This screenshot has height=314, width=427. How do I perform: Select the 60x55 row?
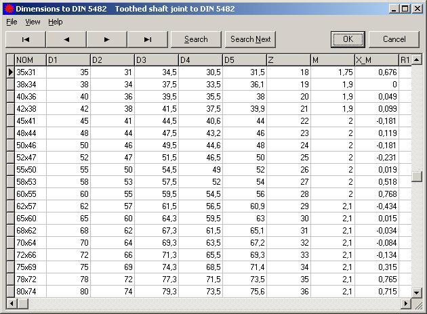point(30,194)
